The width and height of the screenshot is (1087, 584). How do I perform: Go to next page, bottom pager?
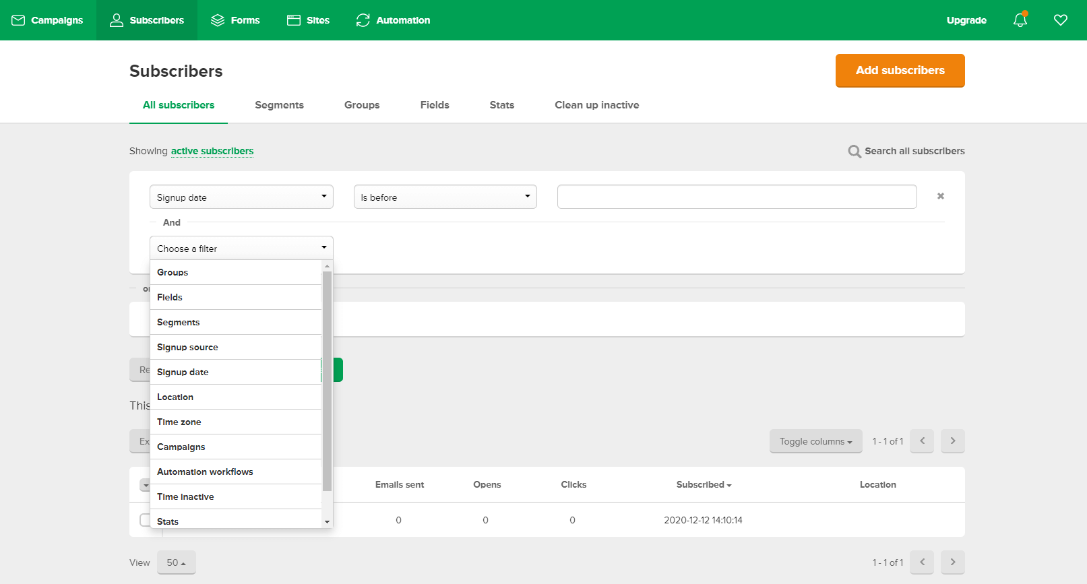953,562
